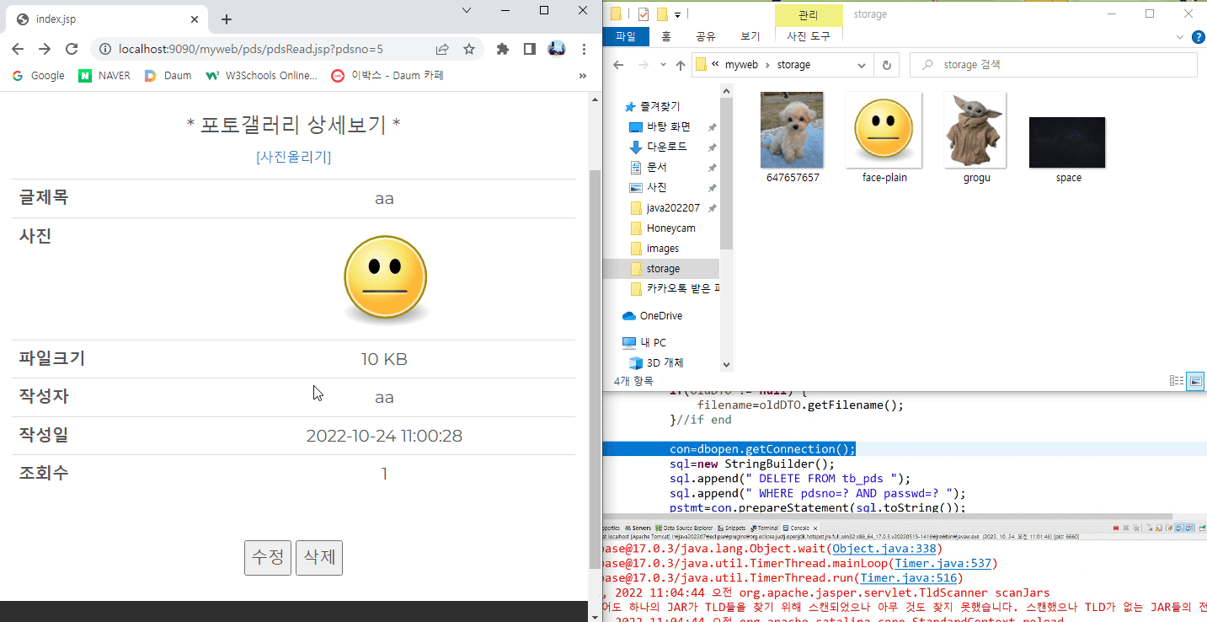Image resolution: width=1207 pixels, height=622 pixels.
Task: Select the face-plain image file
Action: click(884, 138)
